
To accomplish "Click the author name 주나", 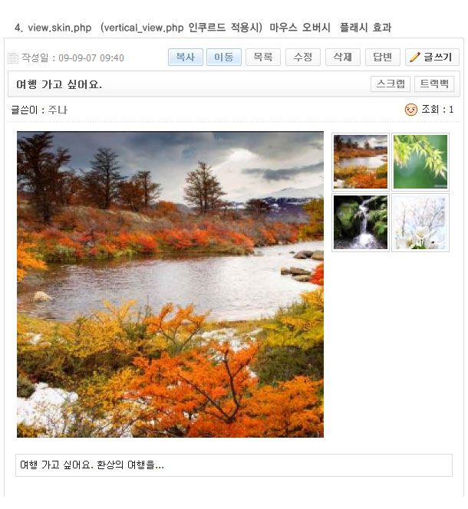I will [x=58, y=110].
